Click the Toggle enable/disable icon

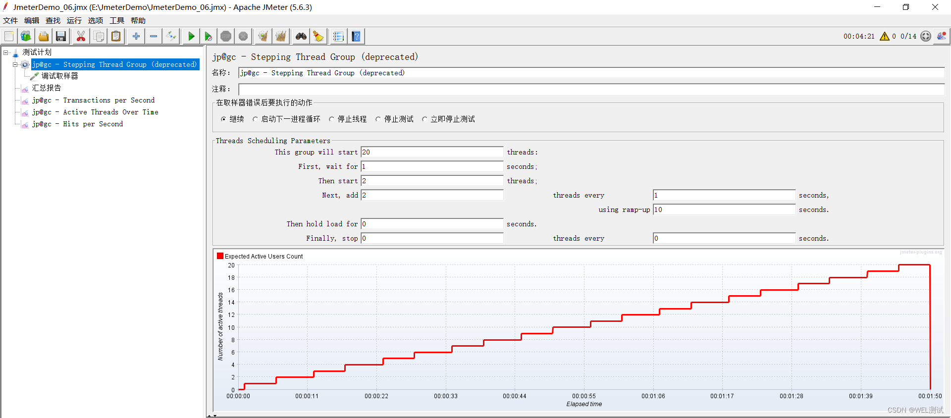[171, 36]
